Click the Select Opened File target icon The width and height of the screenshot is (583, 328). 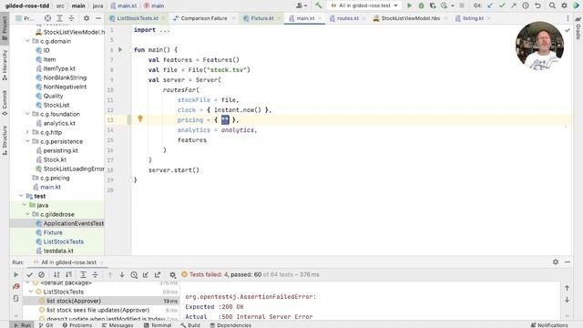click(x=47, y=18)
